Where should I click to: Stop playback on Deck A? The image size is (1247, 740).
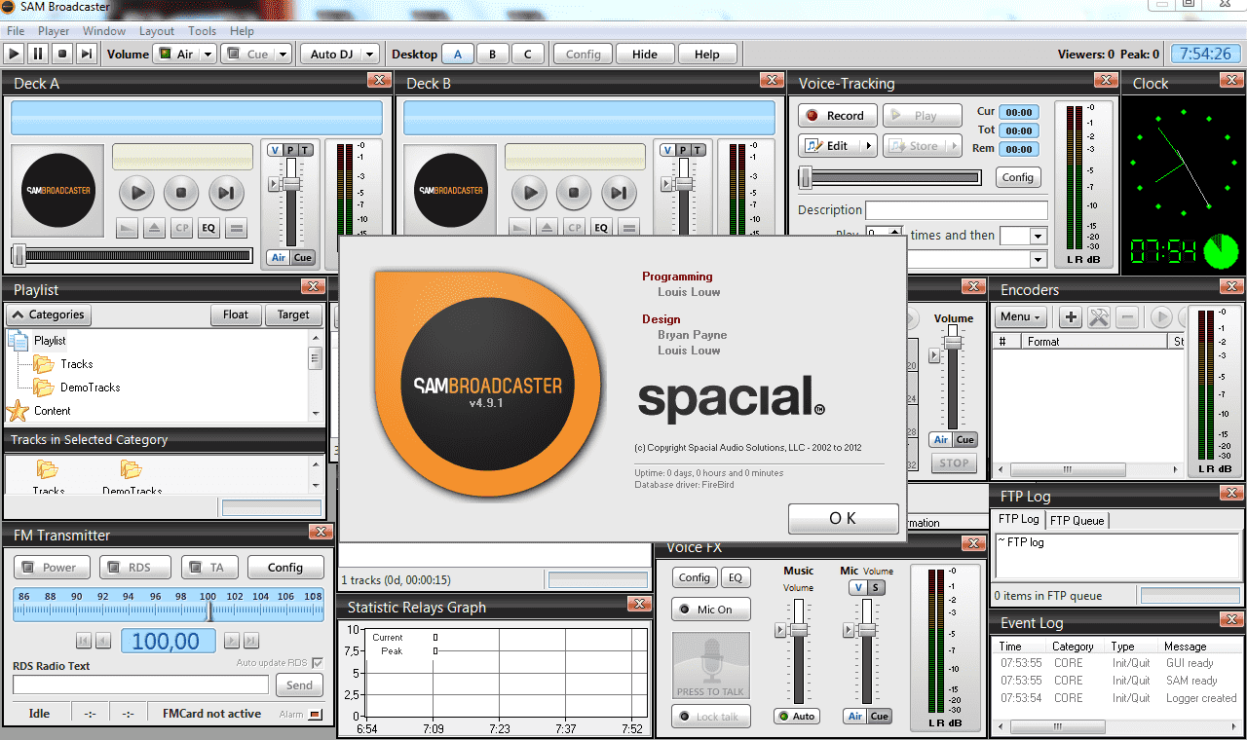tap(181, 193)
